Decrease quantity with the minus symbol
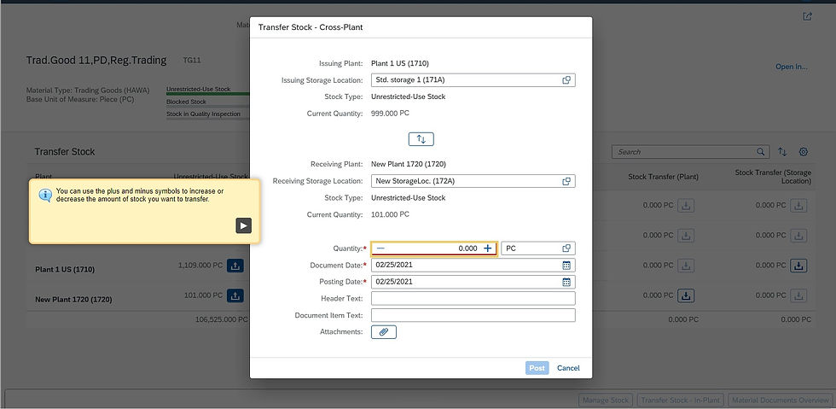836x409 pixels. tap(380, 248)
